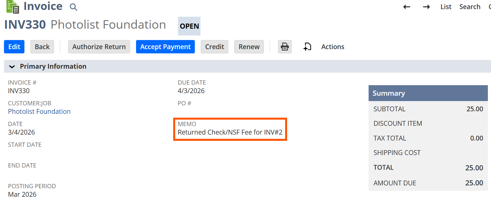Click the magnifier icon beside Invoice title
The image size is (491, 201).
pyautogui.click(x=73, y=7)
